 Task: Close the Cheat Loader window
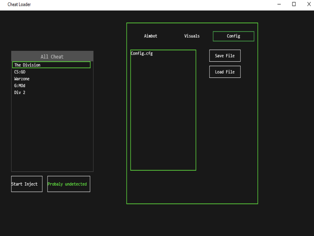coord(309,4)
